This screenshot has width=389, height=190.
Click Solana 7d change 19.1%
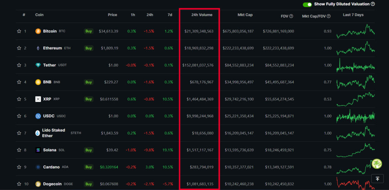(x=168, y=150)
